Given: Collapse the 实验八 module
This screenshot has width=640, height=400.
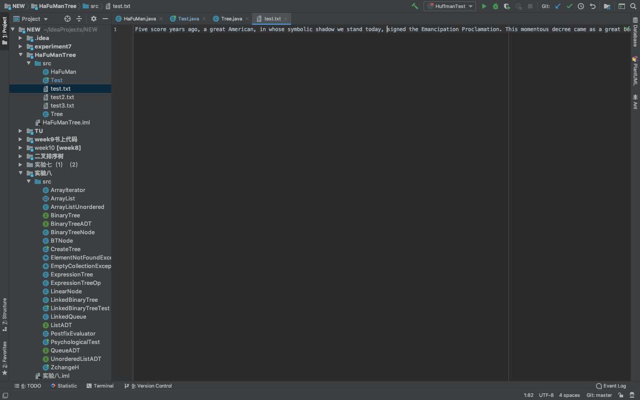Looking at the screenshot, I should click(x=20, y=173).
